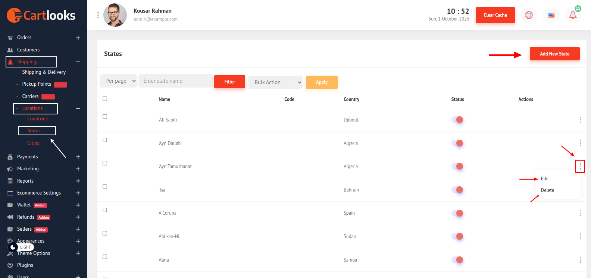Open the three-dot actions menu for A Coruna
The image size is (591, 278).
(x=580, y=213)
